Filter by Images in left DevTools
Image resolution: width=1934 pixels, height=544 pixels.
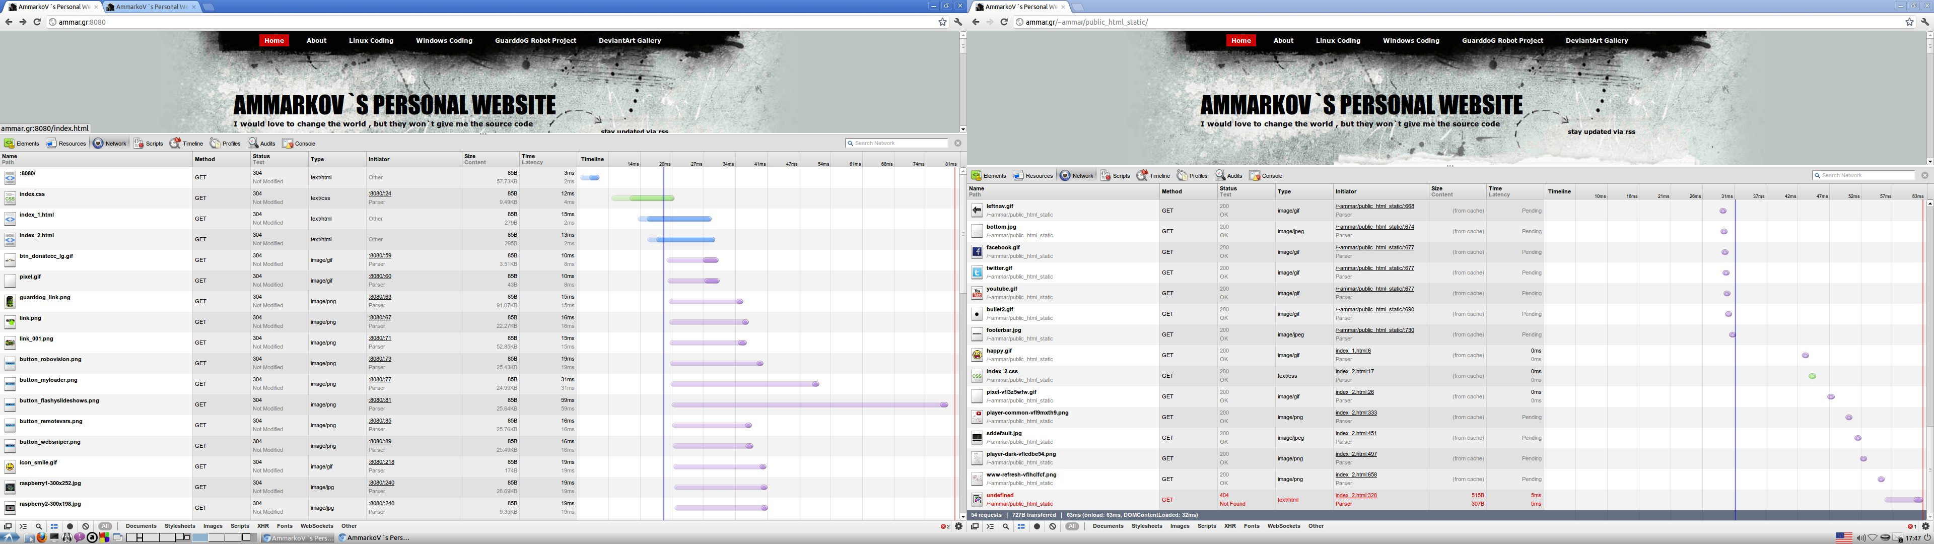[x=213, y=526]
